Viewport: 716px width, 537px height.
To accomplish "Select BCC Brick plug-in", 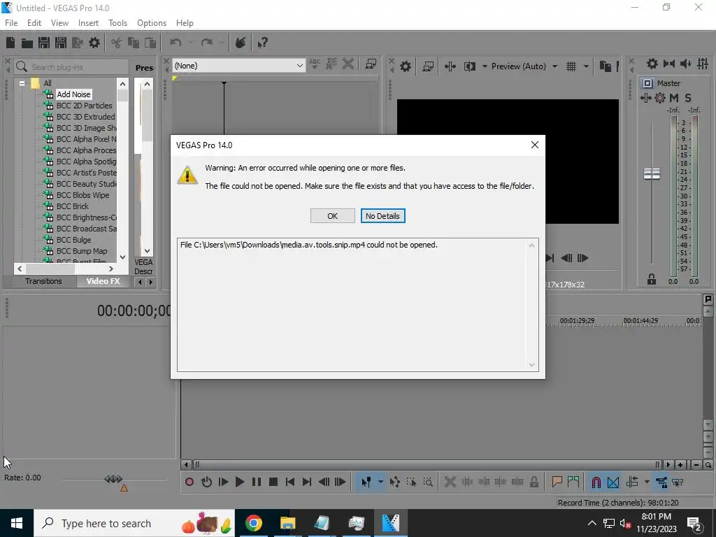I will [x=73, y=206].
